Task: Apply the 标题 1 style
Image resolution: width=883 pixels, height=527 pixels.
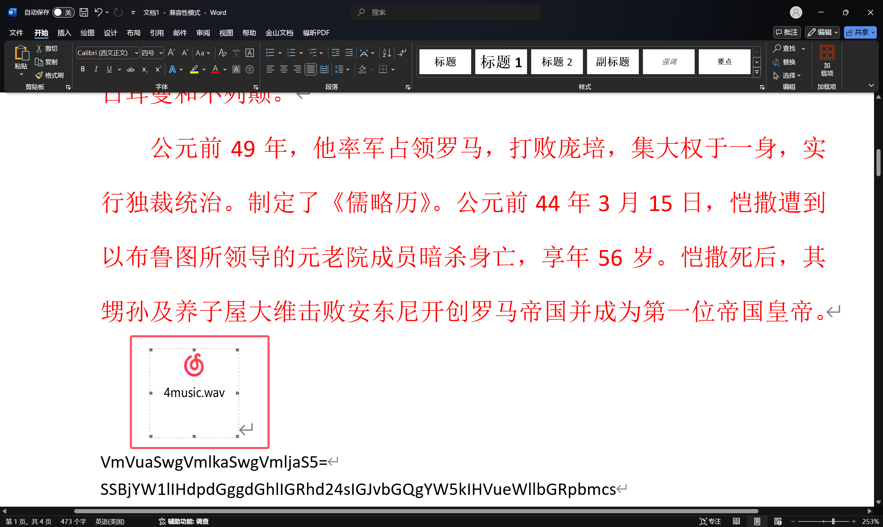Action: coord(501,62)
